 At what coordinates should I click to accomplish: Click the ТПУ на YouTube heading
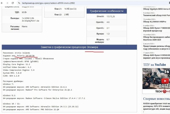pos(154,65)
